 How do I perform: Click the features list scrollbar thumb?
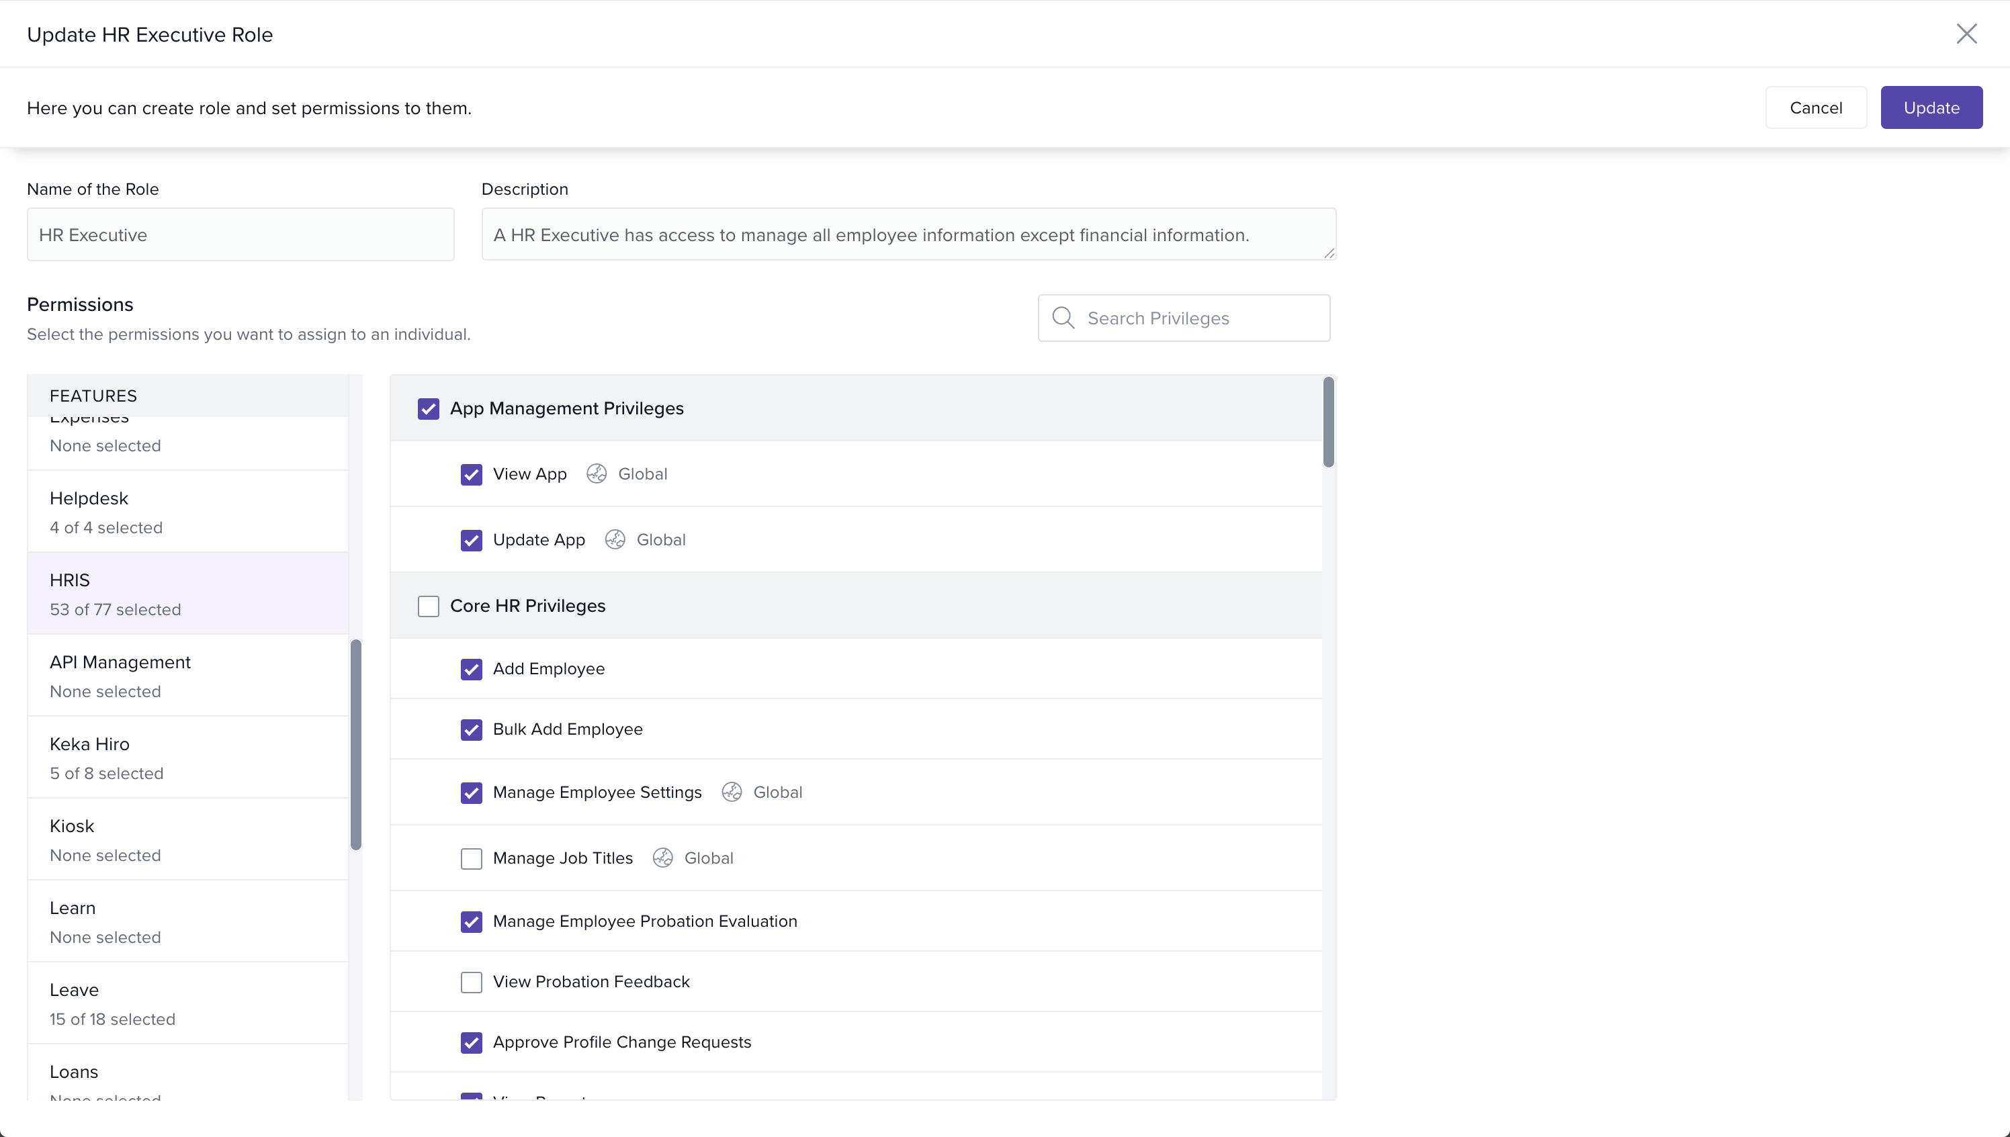coord(356,744)
